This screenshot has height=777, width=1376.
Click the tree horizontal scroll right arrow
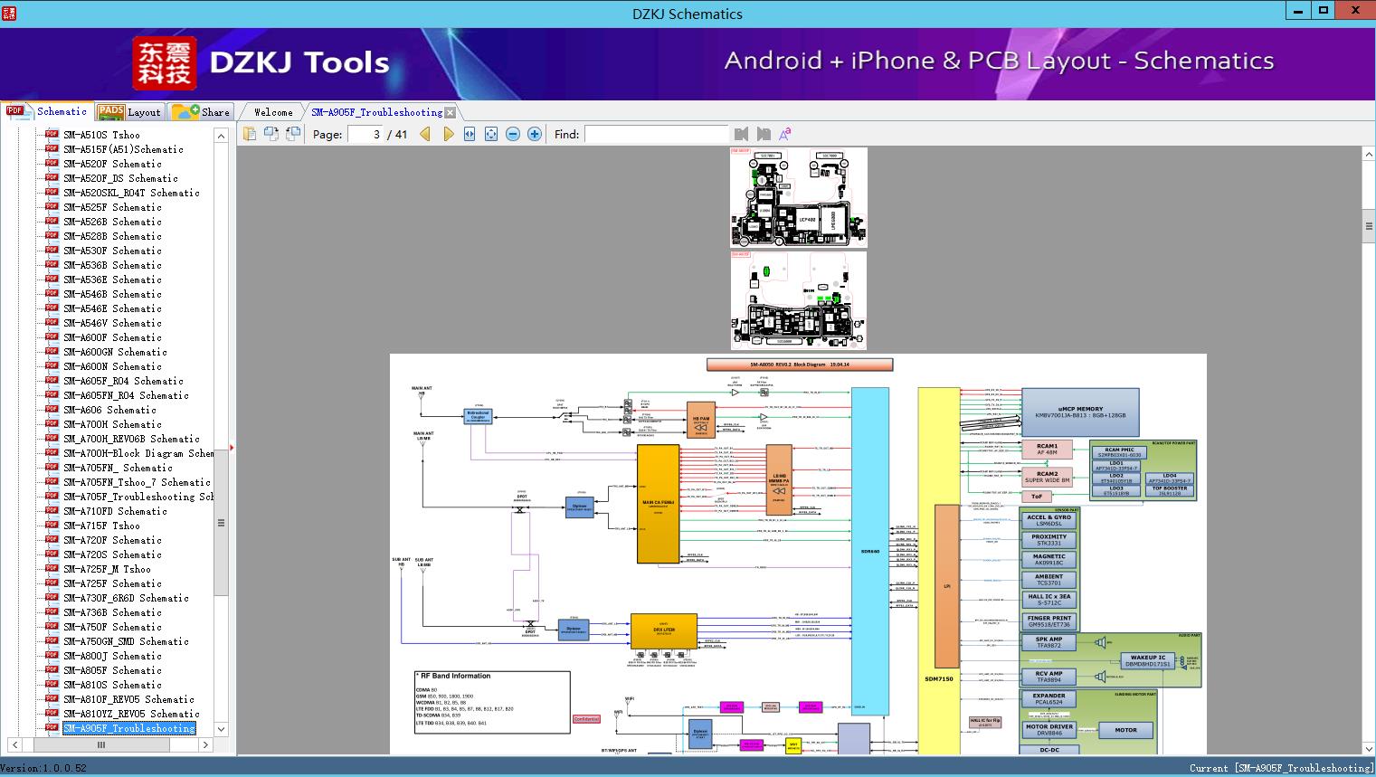pyautogui.click(x=206, y=744)
